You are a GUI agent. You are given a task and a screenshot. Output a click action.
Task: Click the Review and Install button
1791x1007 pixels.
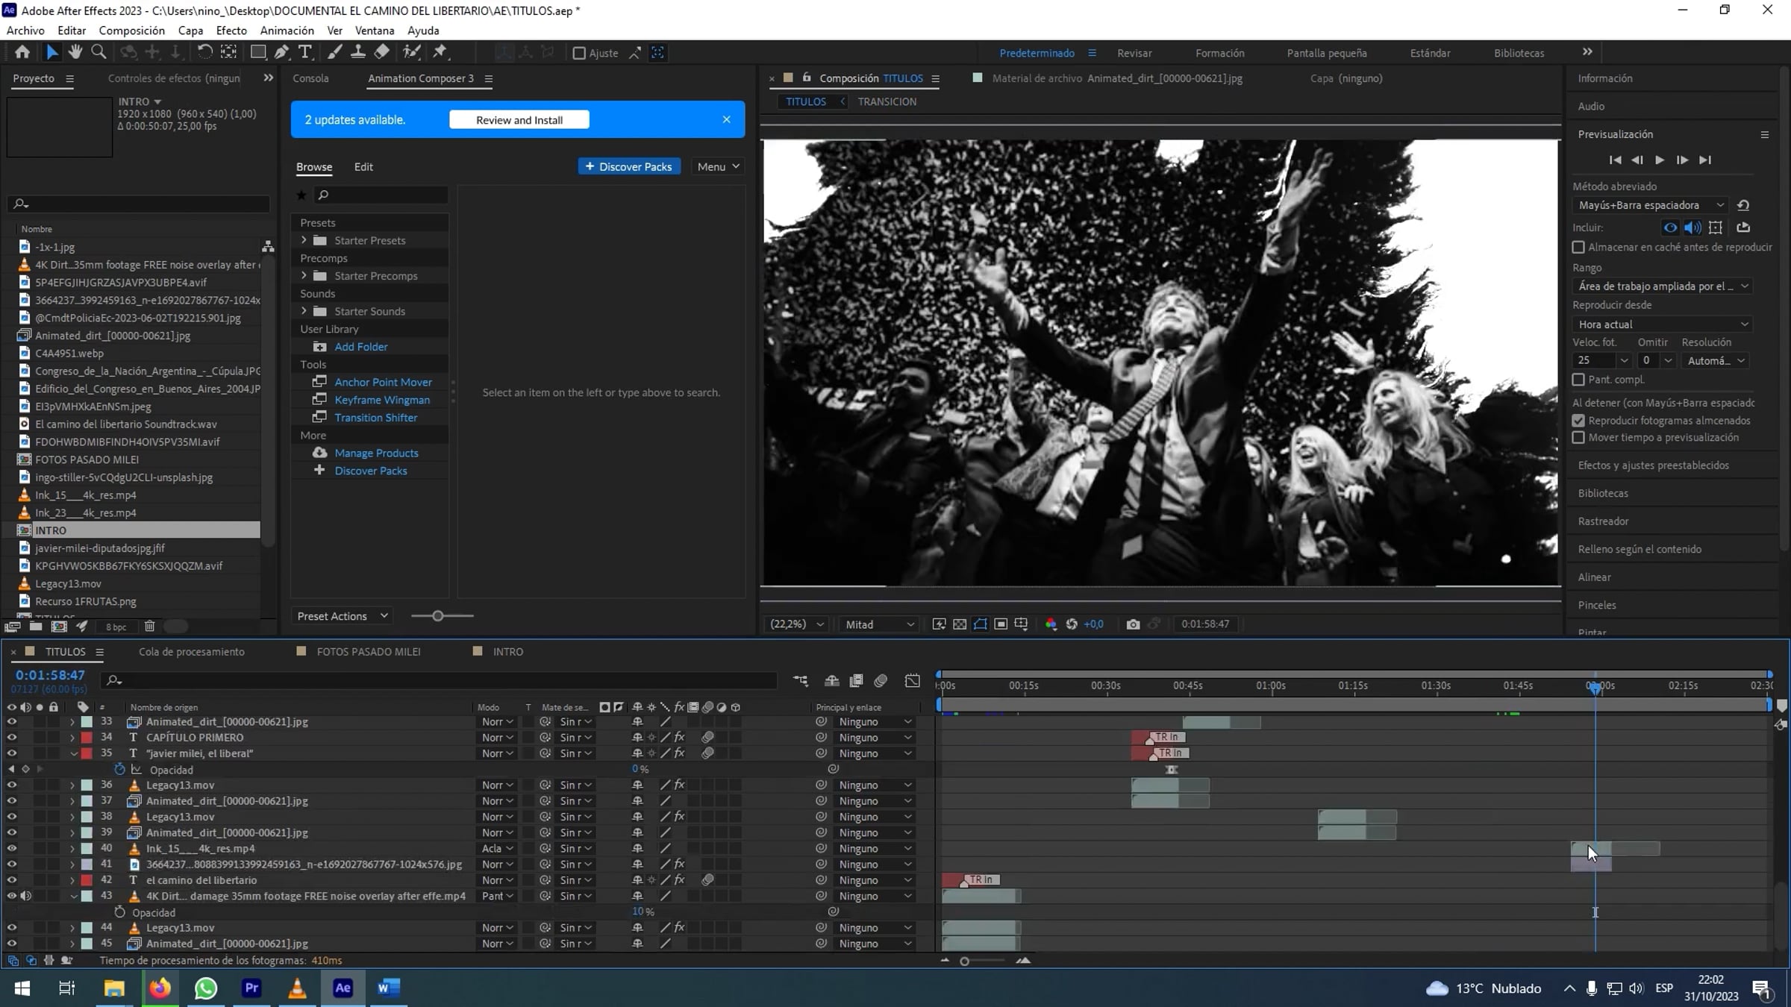[x=519, y=120]
